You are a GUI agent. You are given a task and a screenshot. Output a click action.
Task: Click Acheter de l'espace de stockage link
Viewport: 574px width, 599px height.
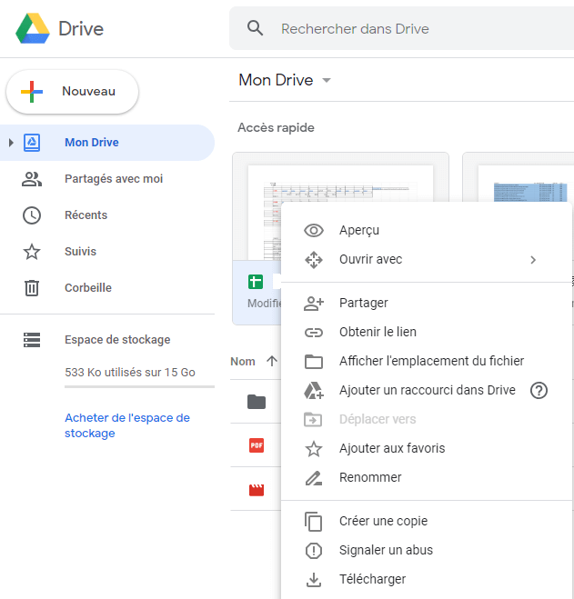(126, 425)
